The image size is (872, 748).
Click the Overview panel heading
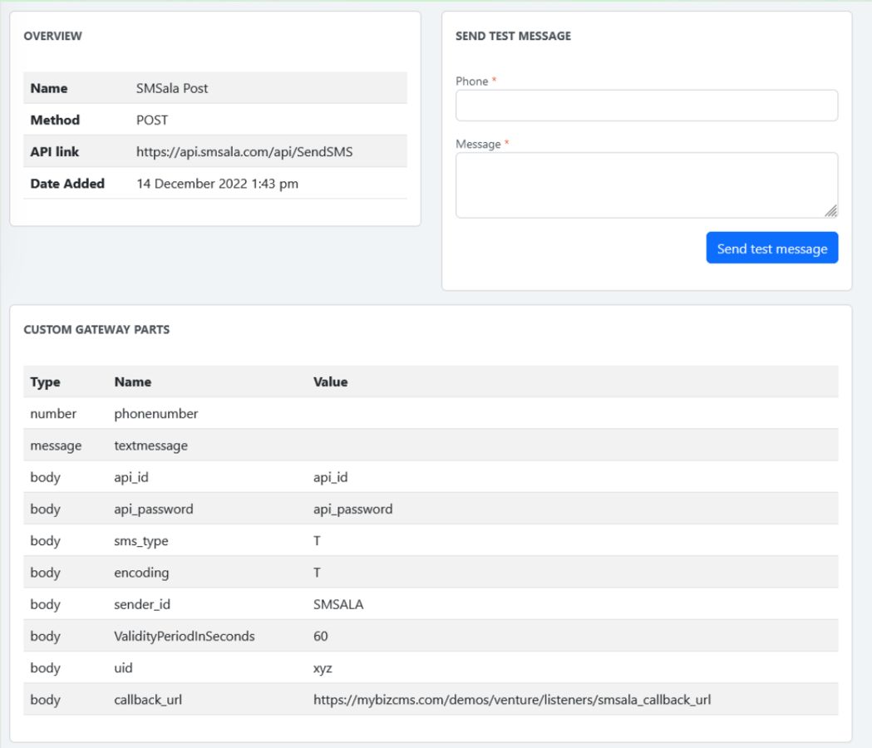[52, 37]
